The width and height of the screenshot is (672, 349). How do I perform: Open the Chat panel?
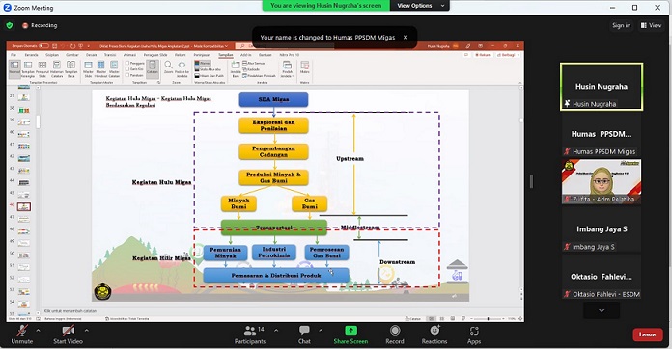tap(304, 335)
